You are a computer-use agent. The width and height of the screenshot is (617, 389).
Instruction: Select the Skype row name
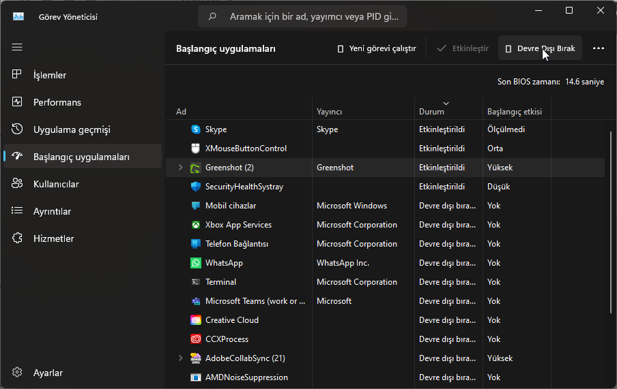(x=216, y=129)
